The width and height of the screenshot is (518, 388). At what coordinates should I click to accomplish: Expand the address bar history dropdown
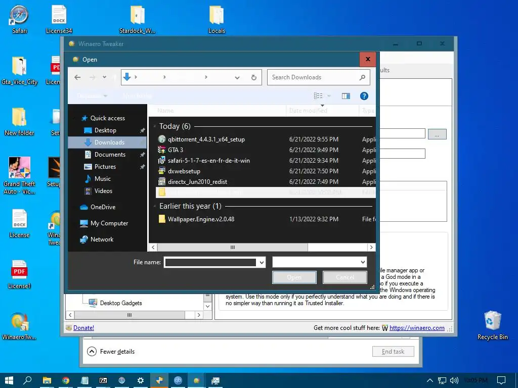[x=237, y=77]
